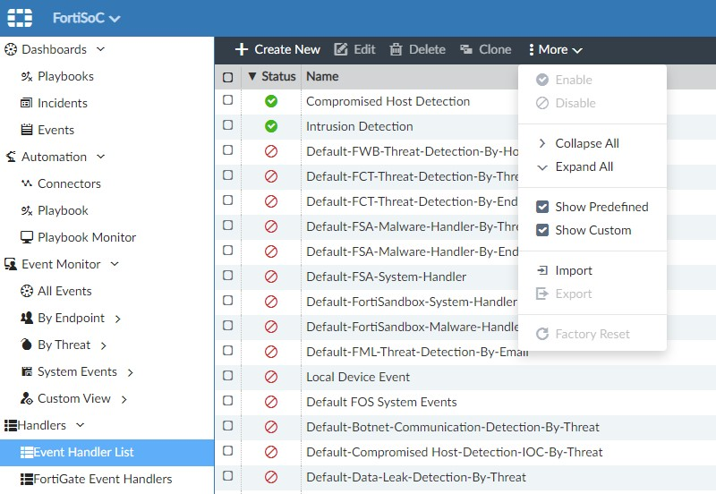Click the Import icon in More menu
Viewport: 716px width, 494px height.
coord(541,270)
